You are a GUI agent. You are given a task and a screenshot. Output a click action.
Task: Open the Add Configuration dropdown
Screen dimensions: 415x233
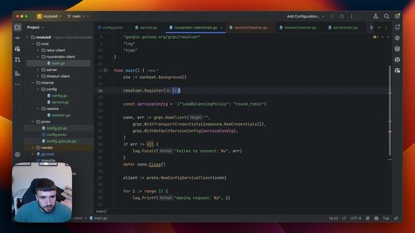tap(305, 16)
